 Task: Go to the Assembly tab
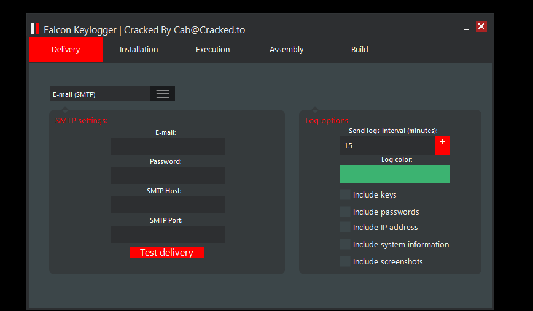tap(287, 50)
